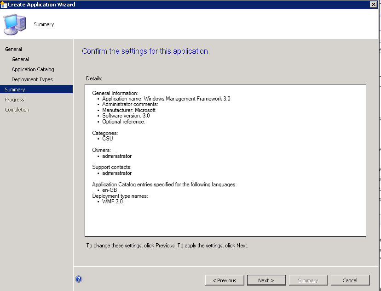
Task: Click the 'To change these settings' instruction text
Action: coord(167,246)
